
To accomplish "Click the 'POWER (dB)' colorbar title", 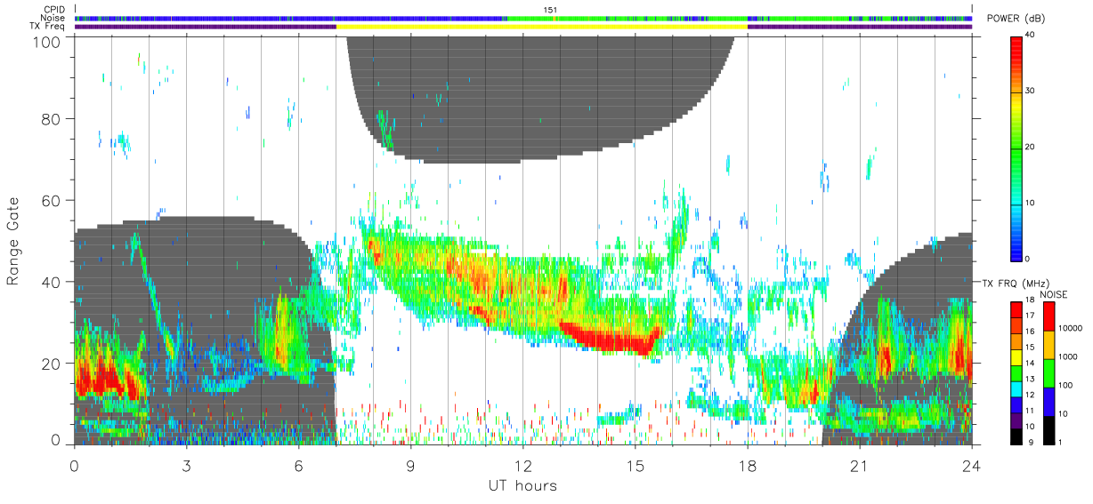I will 1017,19.
